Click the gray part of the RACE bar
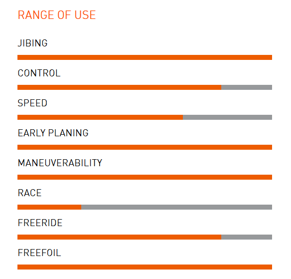 click(x=177, y=207)
